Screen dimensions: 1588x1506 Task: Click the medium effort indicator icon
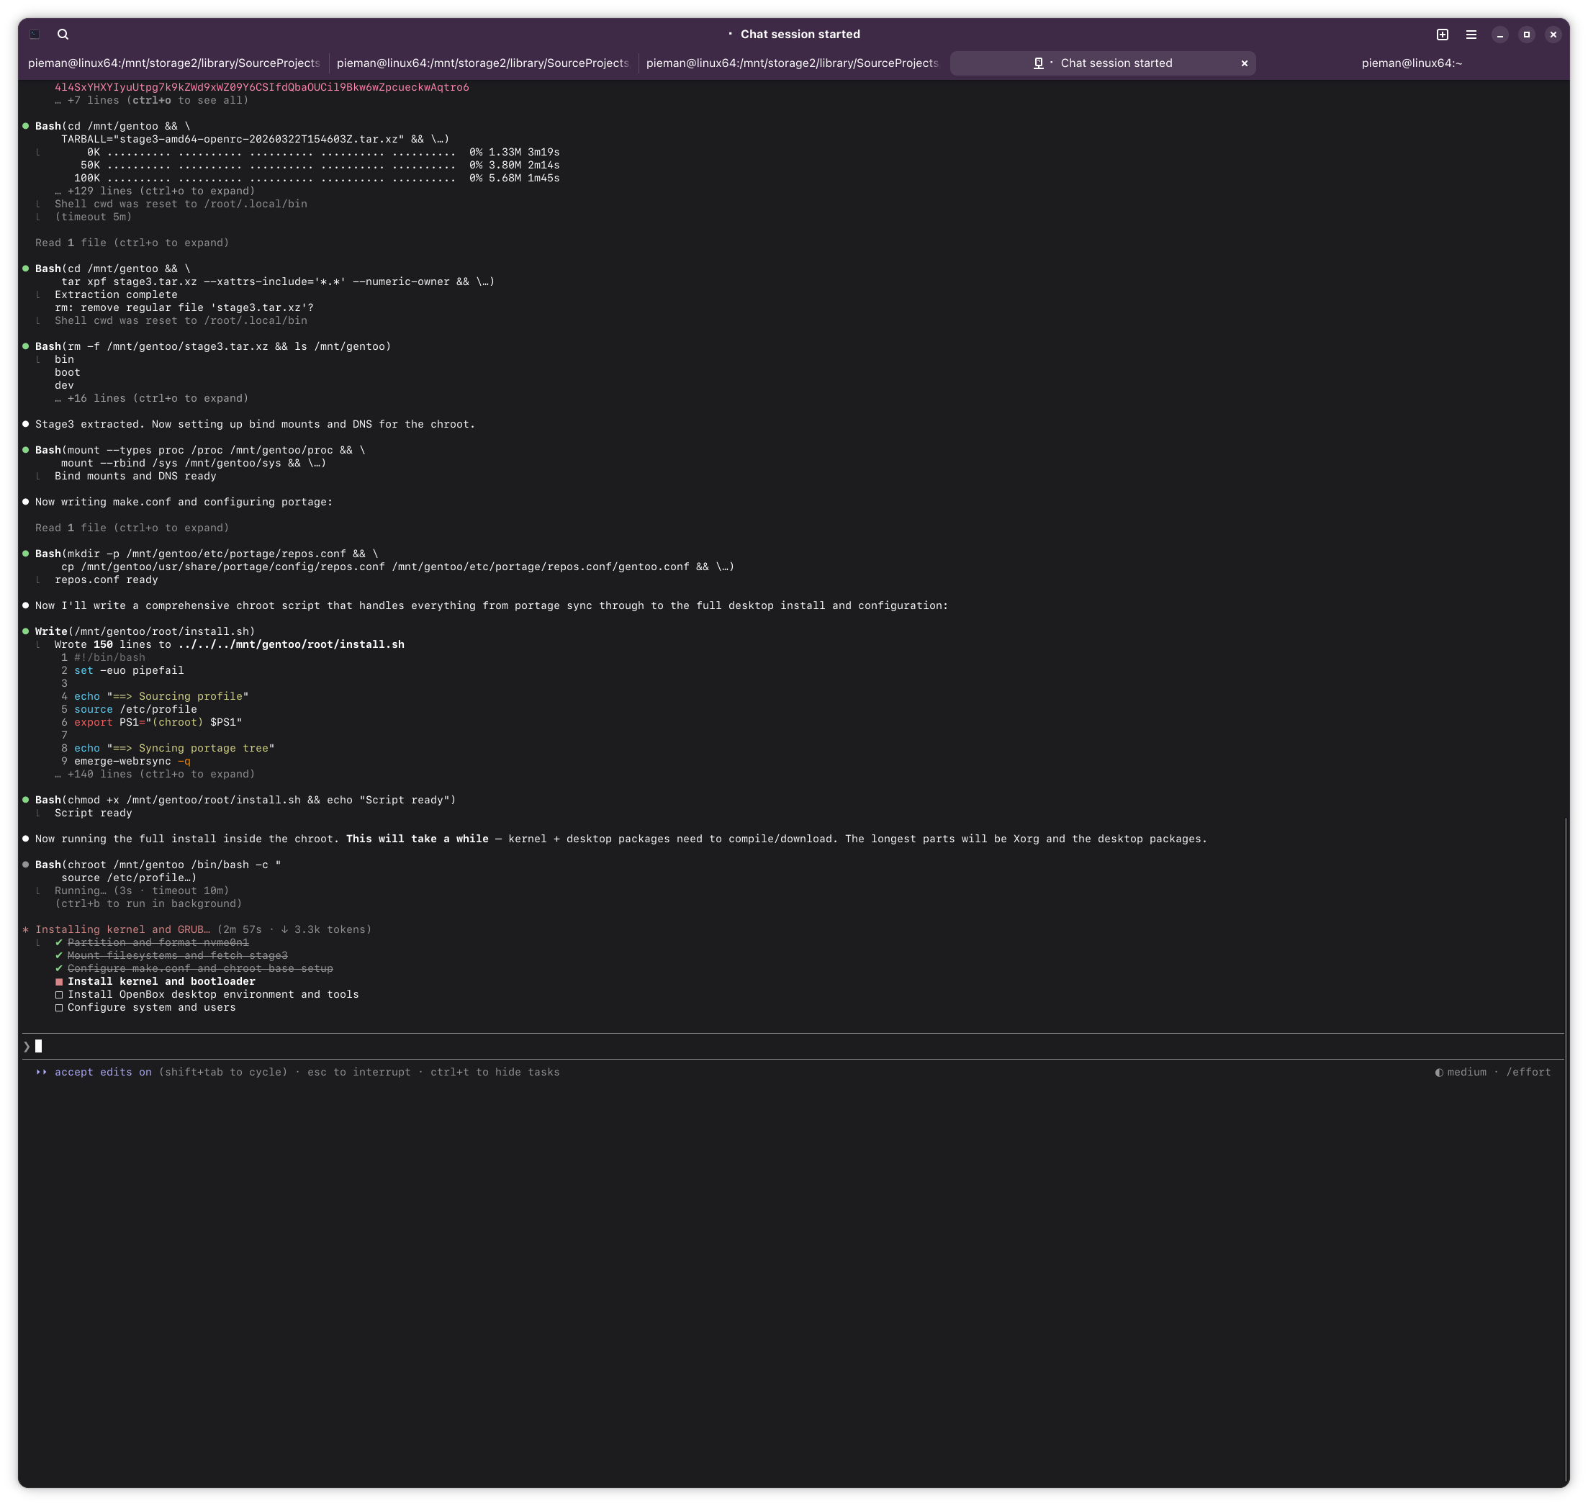pyautogui.click(x=1439, y=1073)
